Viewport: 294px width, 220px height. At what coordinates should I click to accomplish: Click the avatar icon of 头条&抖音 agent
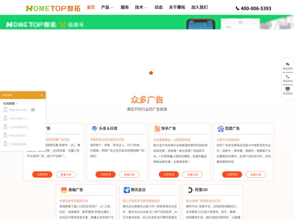[x=5, y=118]
